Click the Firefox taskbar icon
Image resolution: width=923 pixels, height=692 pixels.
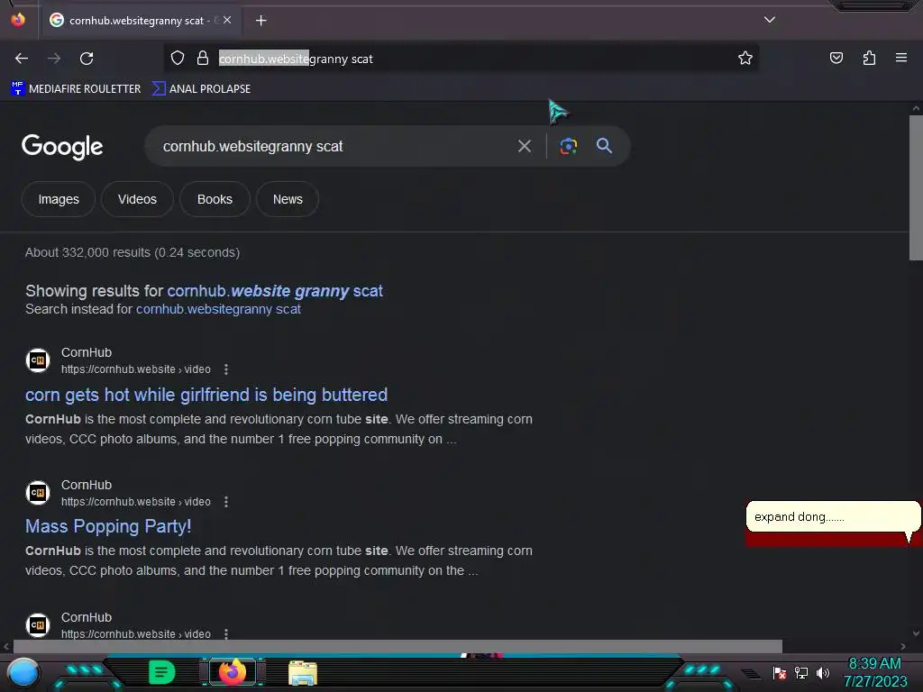(233, 672)
